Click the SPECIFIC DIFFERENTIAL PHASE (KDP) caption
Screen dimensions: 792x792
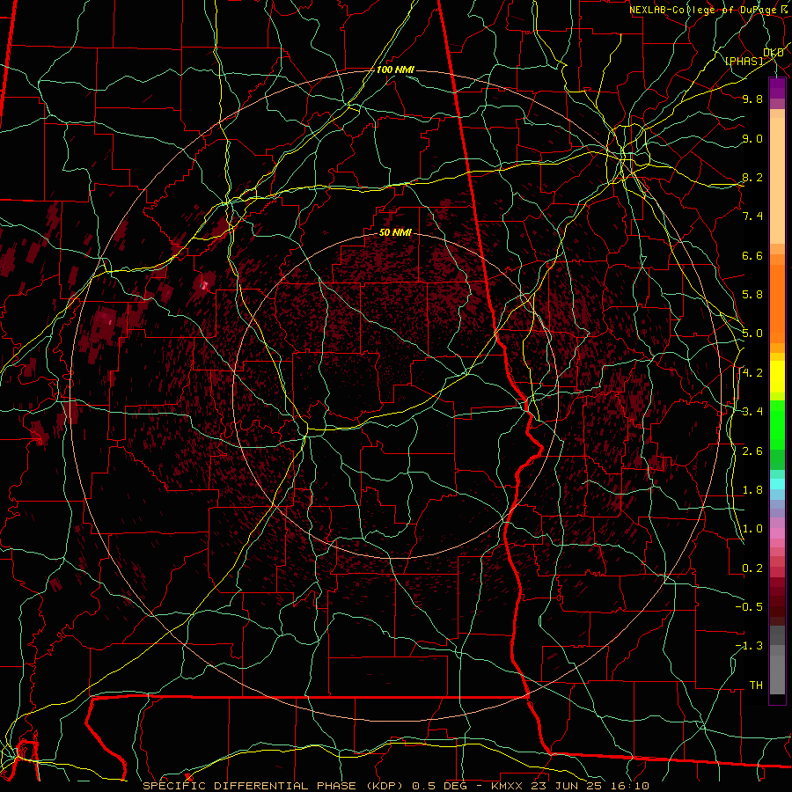point(275,786)
